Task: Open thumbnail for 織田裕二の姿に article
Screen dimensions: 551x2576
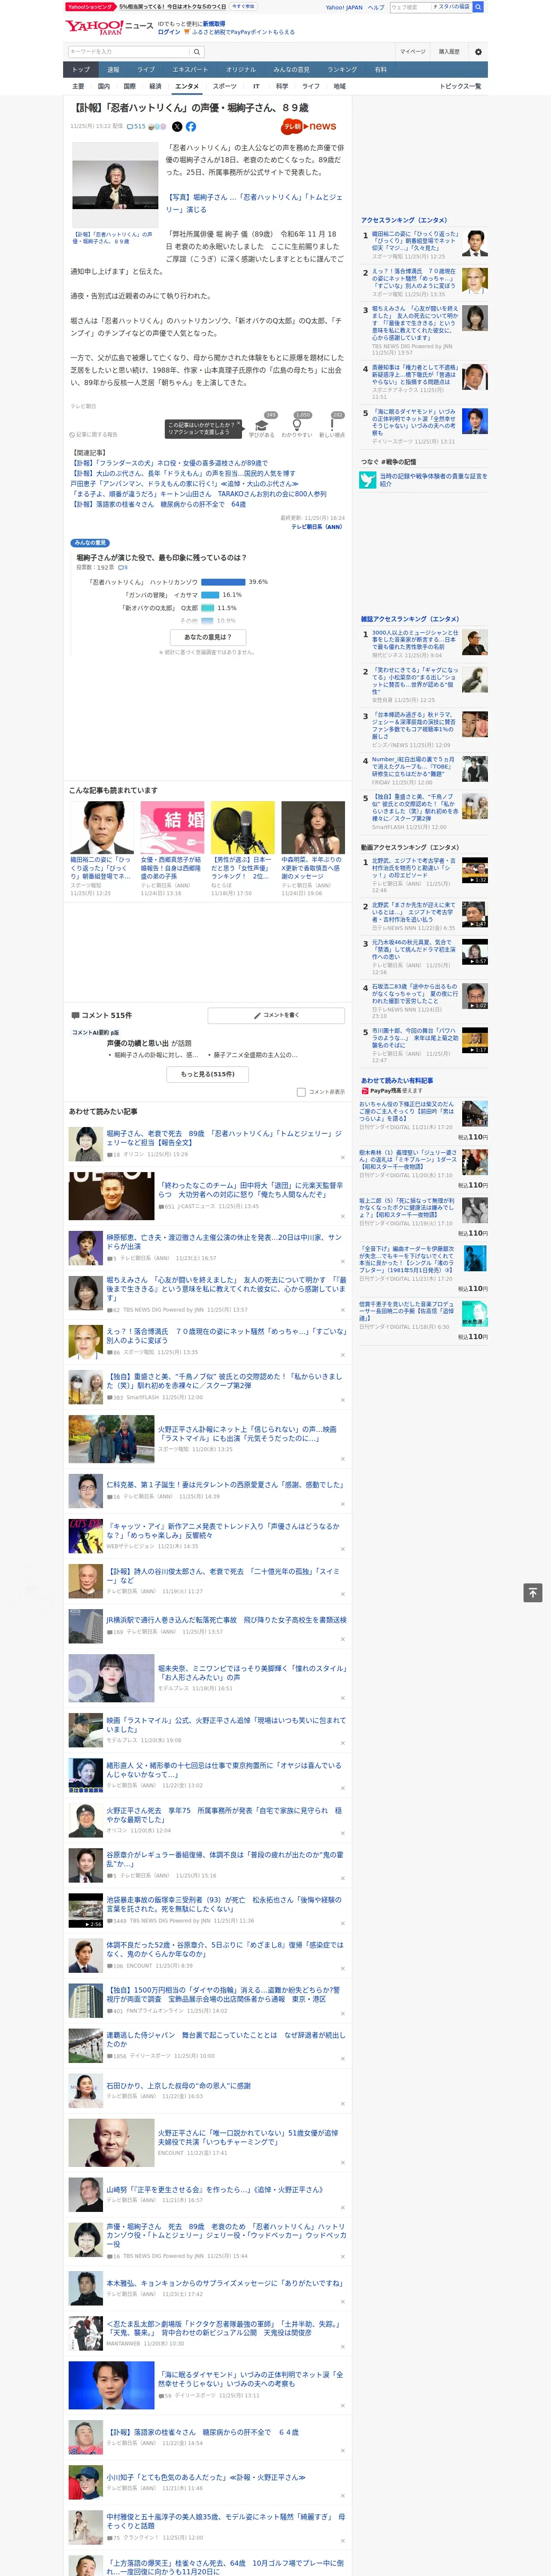Action: [x=102, y=827]
